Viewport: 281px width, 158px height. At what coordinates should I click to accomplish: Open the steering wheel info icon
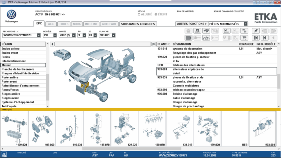[206, 38]
